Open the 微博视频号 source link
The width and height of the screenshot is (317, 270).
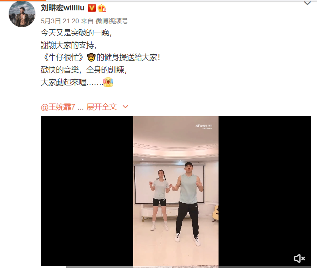(x=111, y=21)
